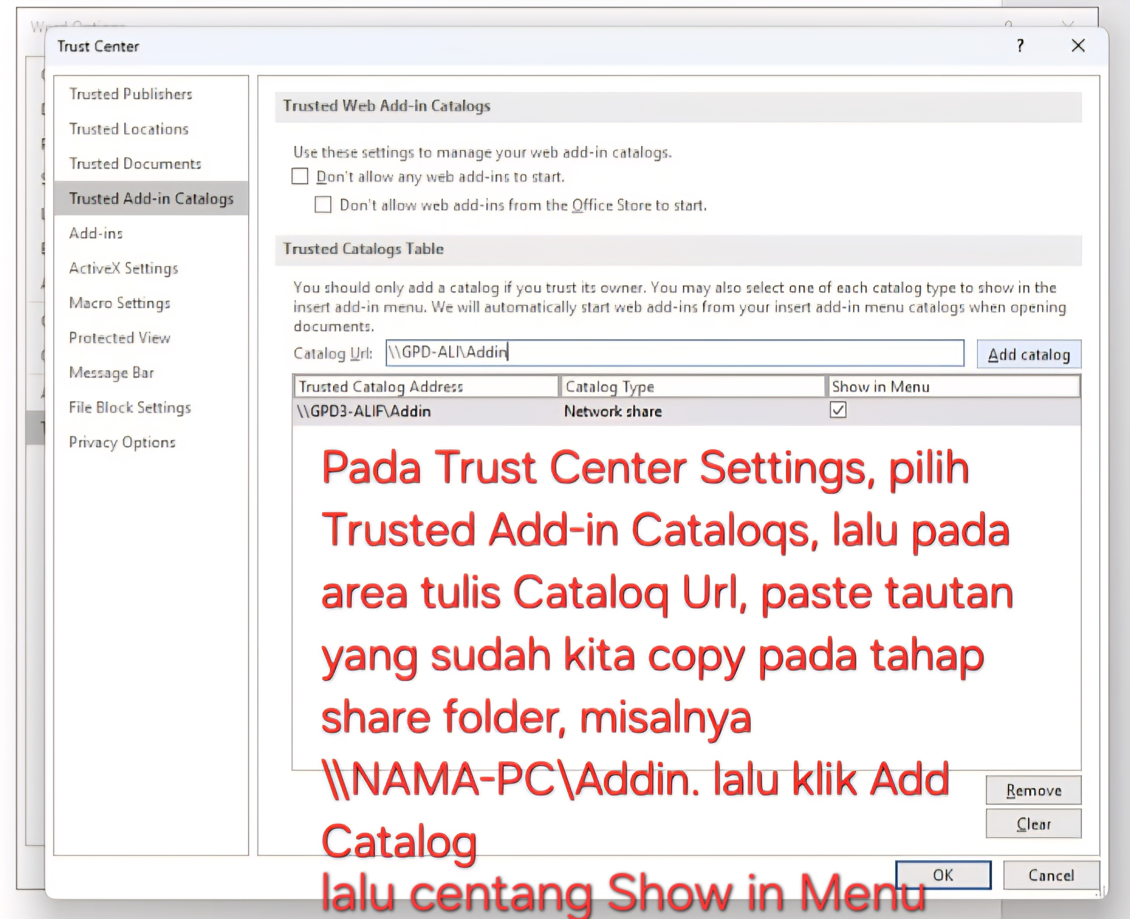Click the Remove button

coord(1033,790)
